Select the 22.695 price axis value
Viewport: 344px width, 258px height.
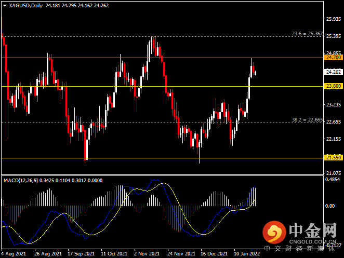[334, 122]
